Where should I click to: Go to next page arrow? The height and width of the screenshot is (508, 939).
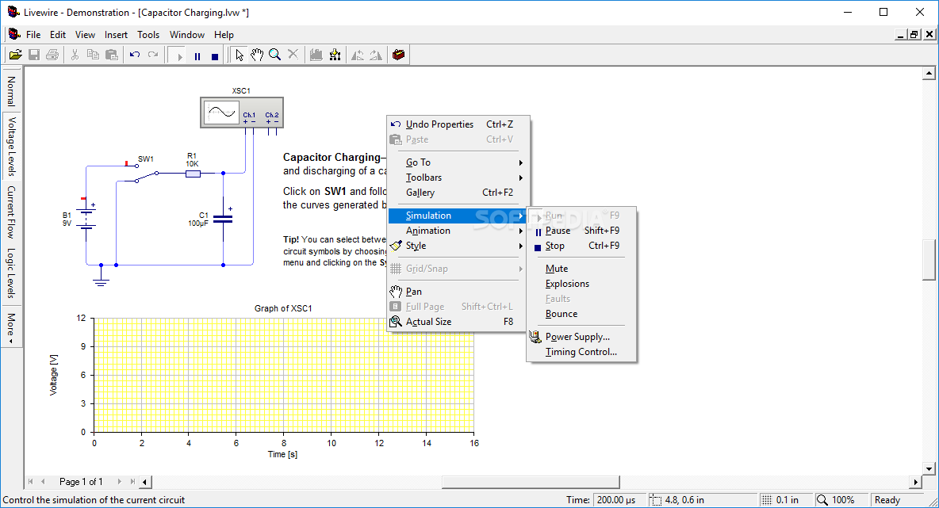(x=119, y=482)
